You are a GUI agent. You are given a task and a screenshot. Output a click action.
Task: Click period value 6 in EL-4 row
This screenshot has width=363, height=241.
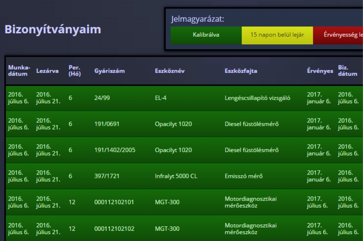(x=70, y=98)
